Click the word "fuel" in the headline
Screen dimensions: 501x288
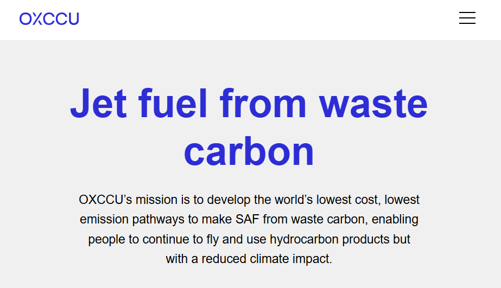(x=173, y=103)
